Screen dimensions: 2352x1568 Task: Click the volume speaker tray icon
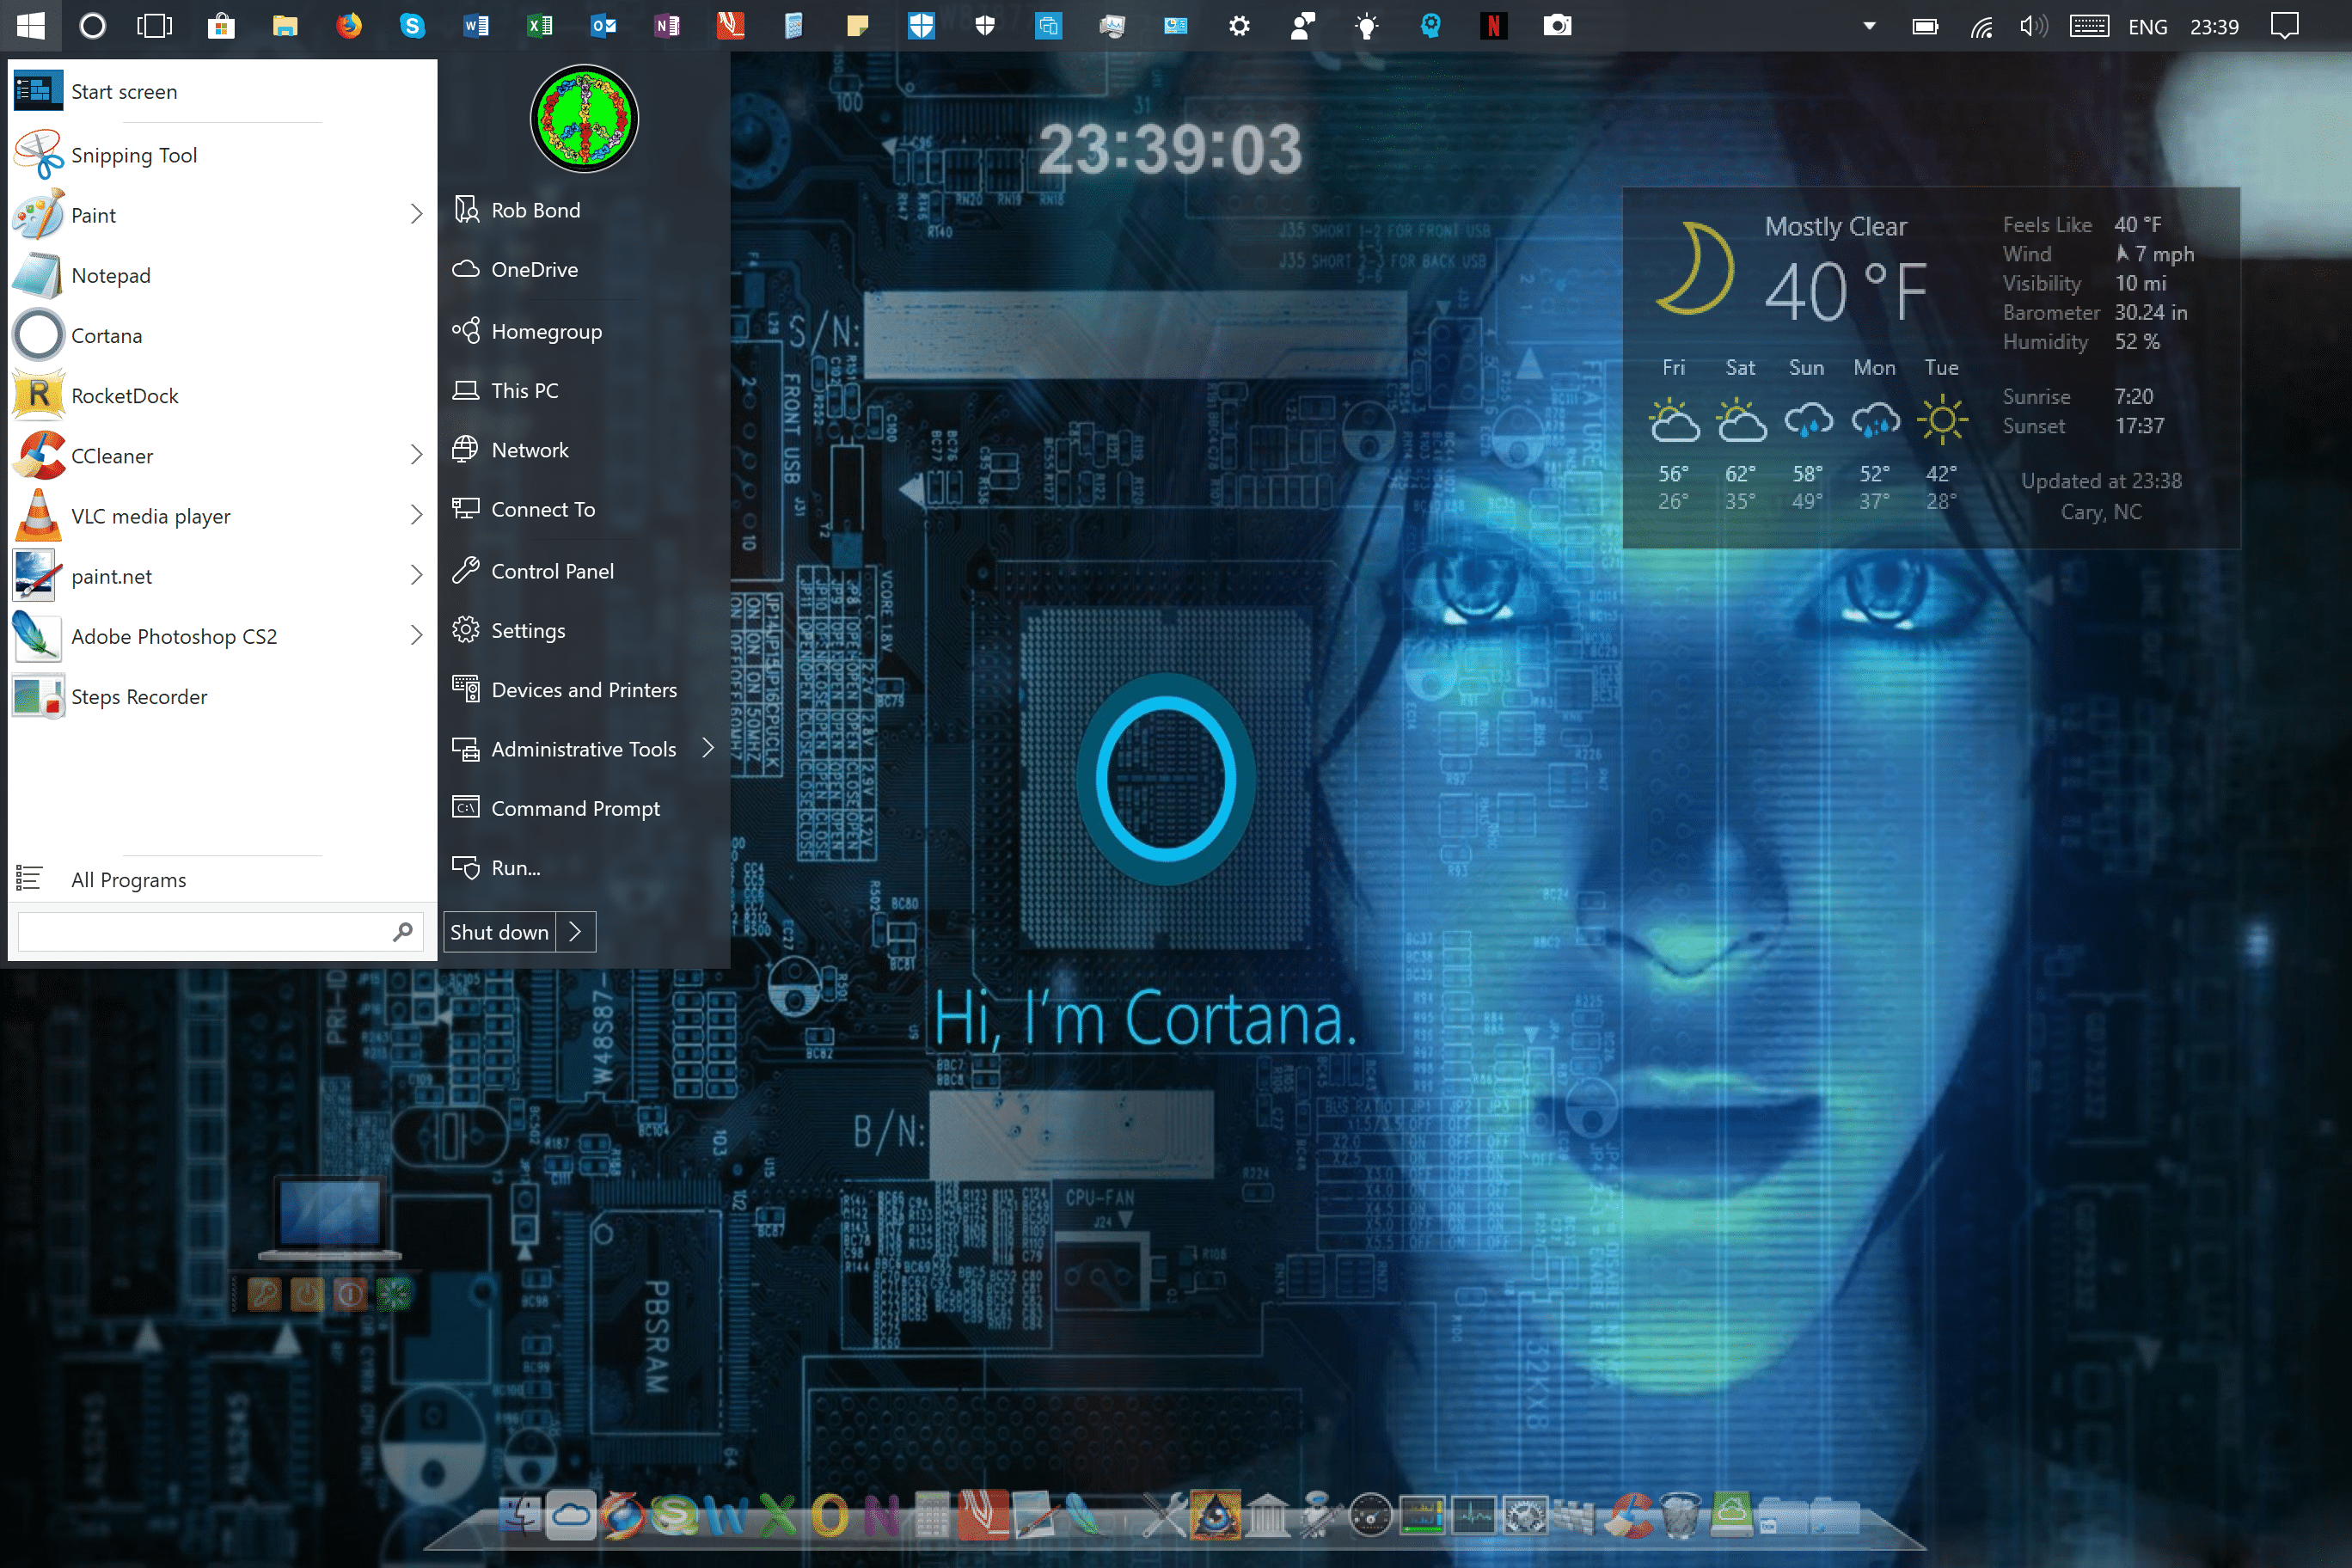pos(2033,27)
